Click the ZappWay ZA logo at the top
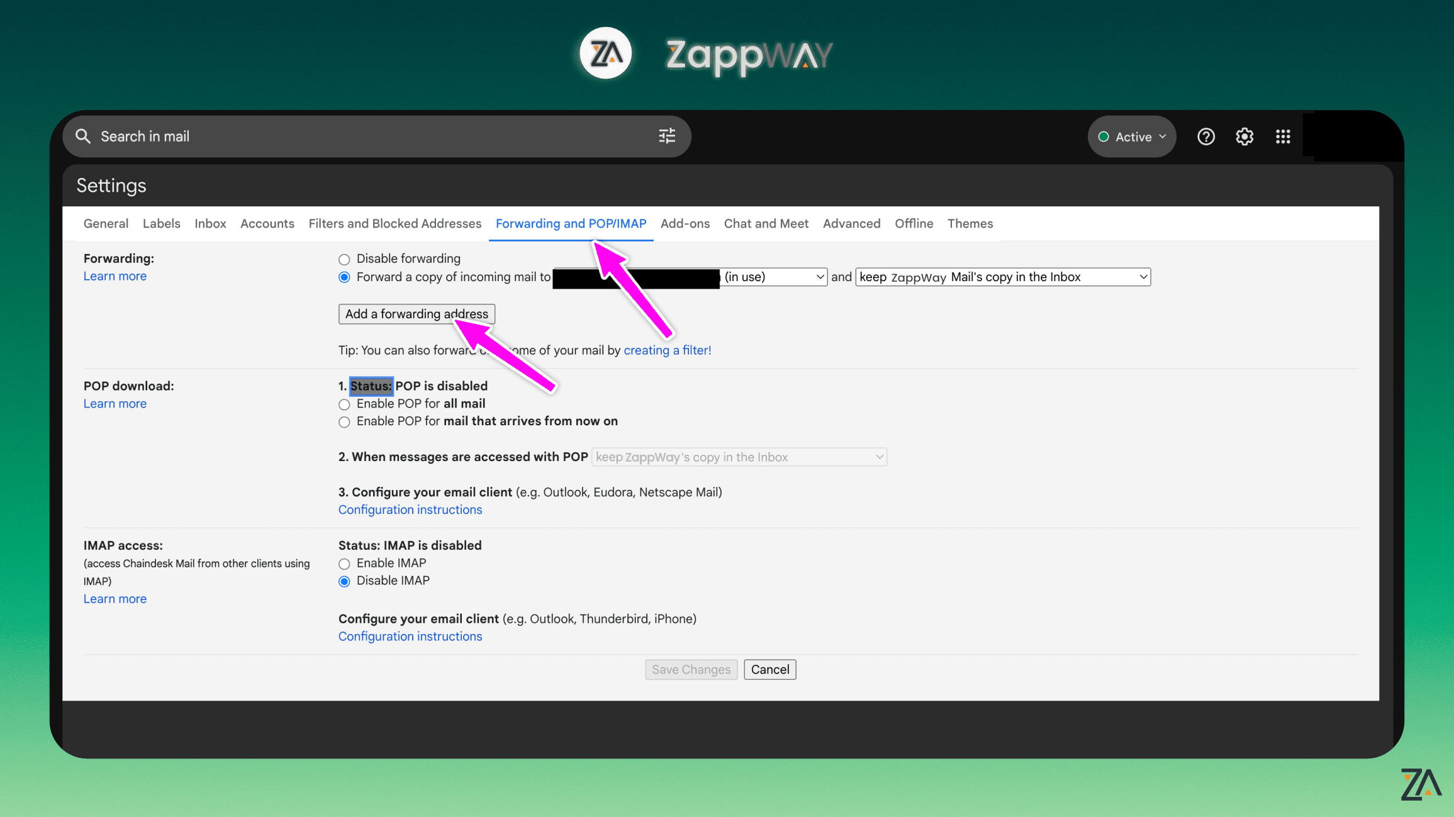 click(x=605, y=53)
